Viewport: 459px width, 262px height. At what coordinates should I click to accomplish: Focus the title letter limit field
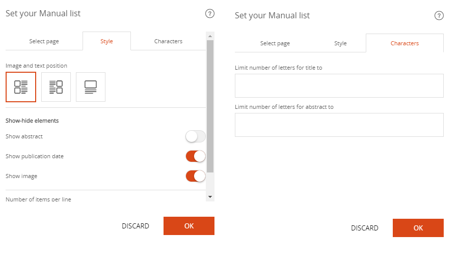339,85
